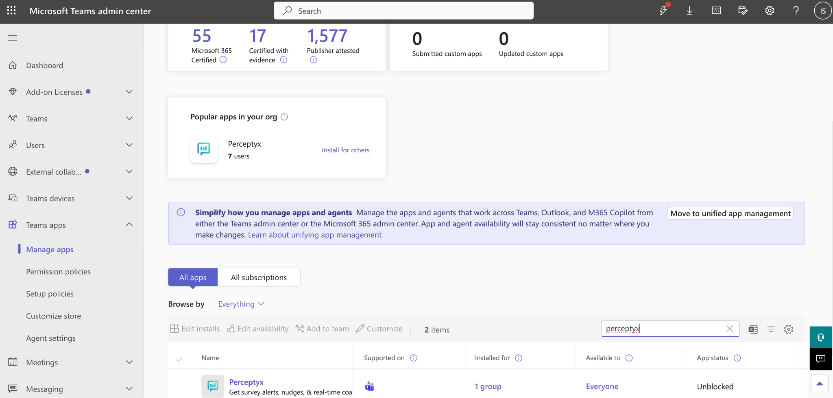Image resolution: width=833 pixels, height=398 pixels.
Task: Click info icon next to Installed for column
Action: (x=519, y=358)
